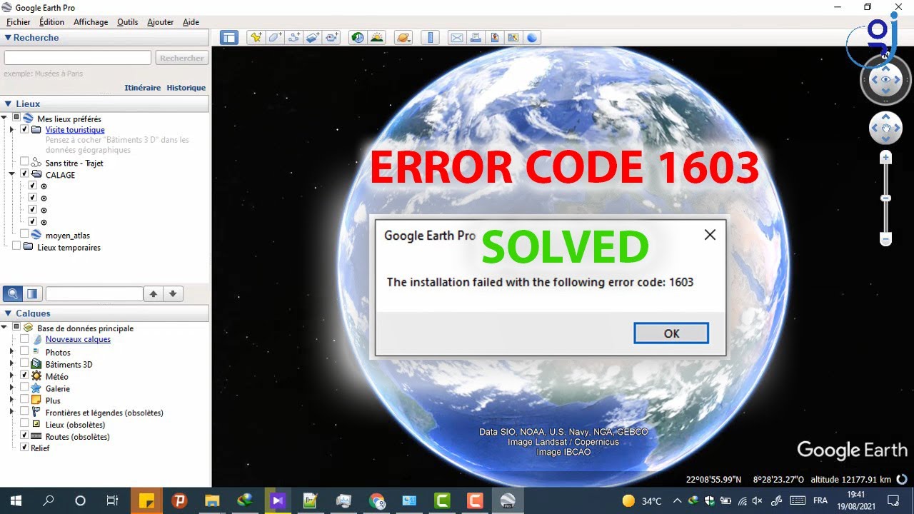Open the Itinéraire link
914x514 pixels.
pos(143,87)
